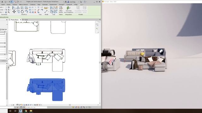Open Google Chrome from the taskbar
This screenshot has height=113, width=202.
[x=26, y=111]
